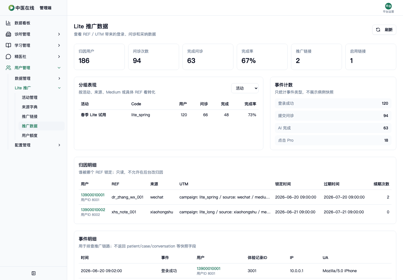Click the Mozilla/5.0 iPhone UA cell
This screenshot has width=403, height=280.
point(340,271)
